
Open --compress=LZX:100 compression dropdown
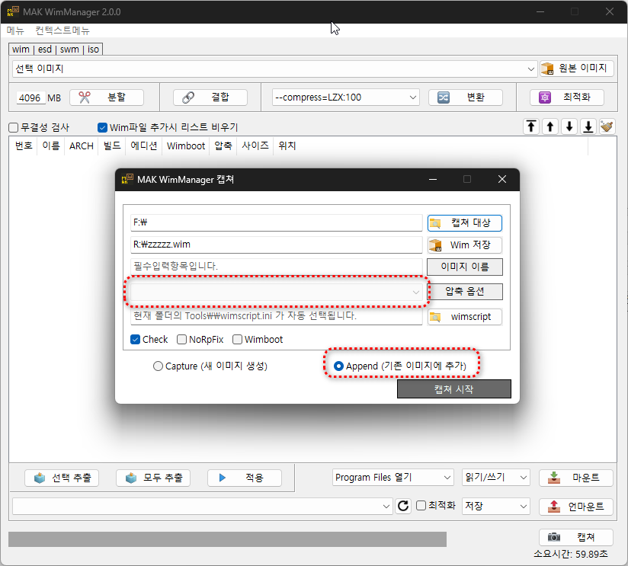[x=412, y=98]
